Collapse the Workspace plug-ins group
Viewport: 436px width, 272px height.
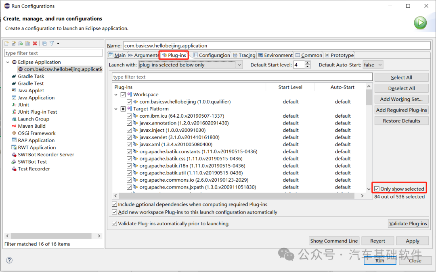tap(116, 95)
